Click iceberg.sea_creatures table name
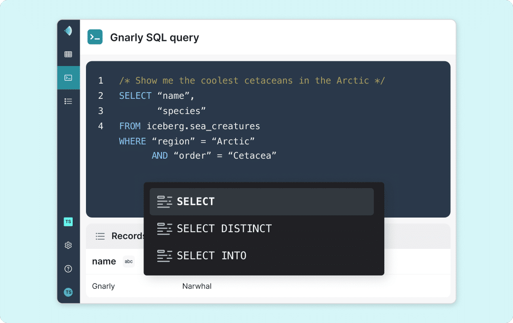The height and width of the screenshot is (323, 513). coord(203,126)
